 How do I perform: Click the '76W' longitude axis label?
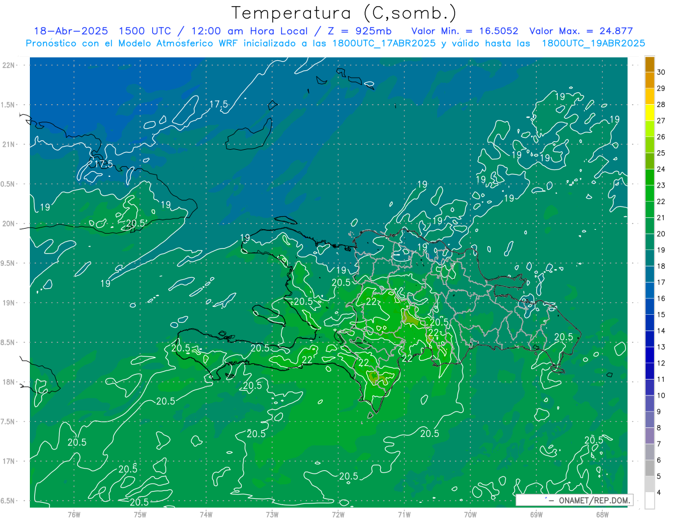(74, 515)
